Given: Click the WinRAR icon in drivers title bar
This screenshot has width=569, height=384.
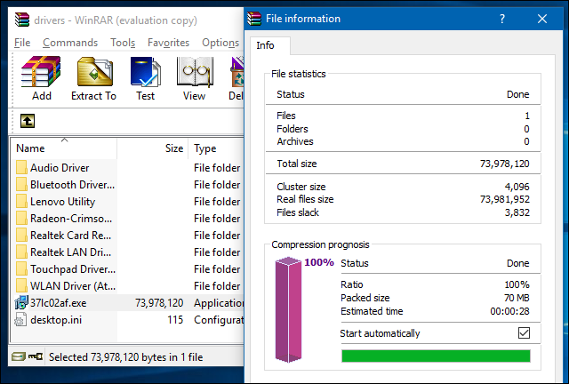Looking at the screenshot, I should pos(22,20).
